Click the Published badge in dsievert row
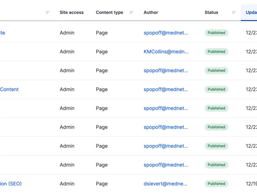The image size is (257, 193). coord(216,184)
